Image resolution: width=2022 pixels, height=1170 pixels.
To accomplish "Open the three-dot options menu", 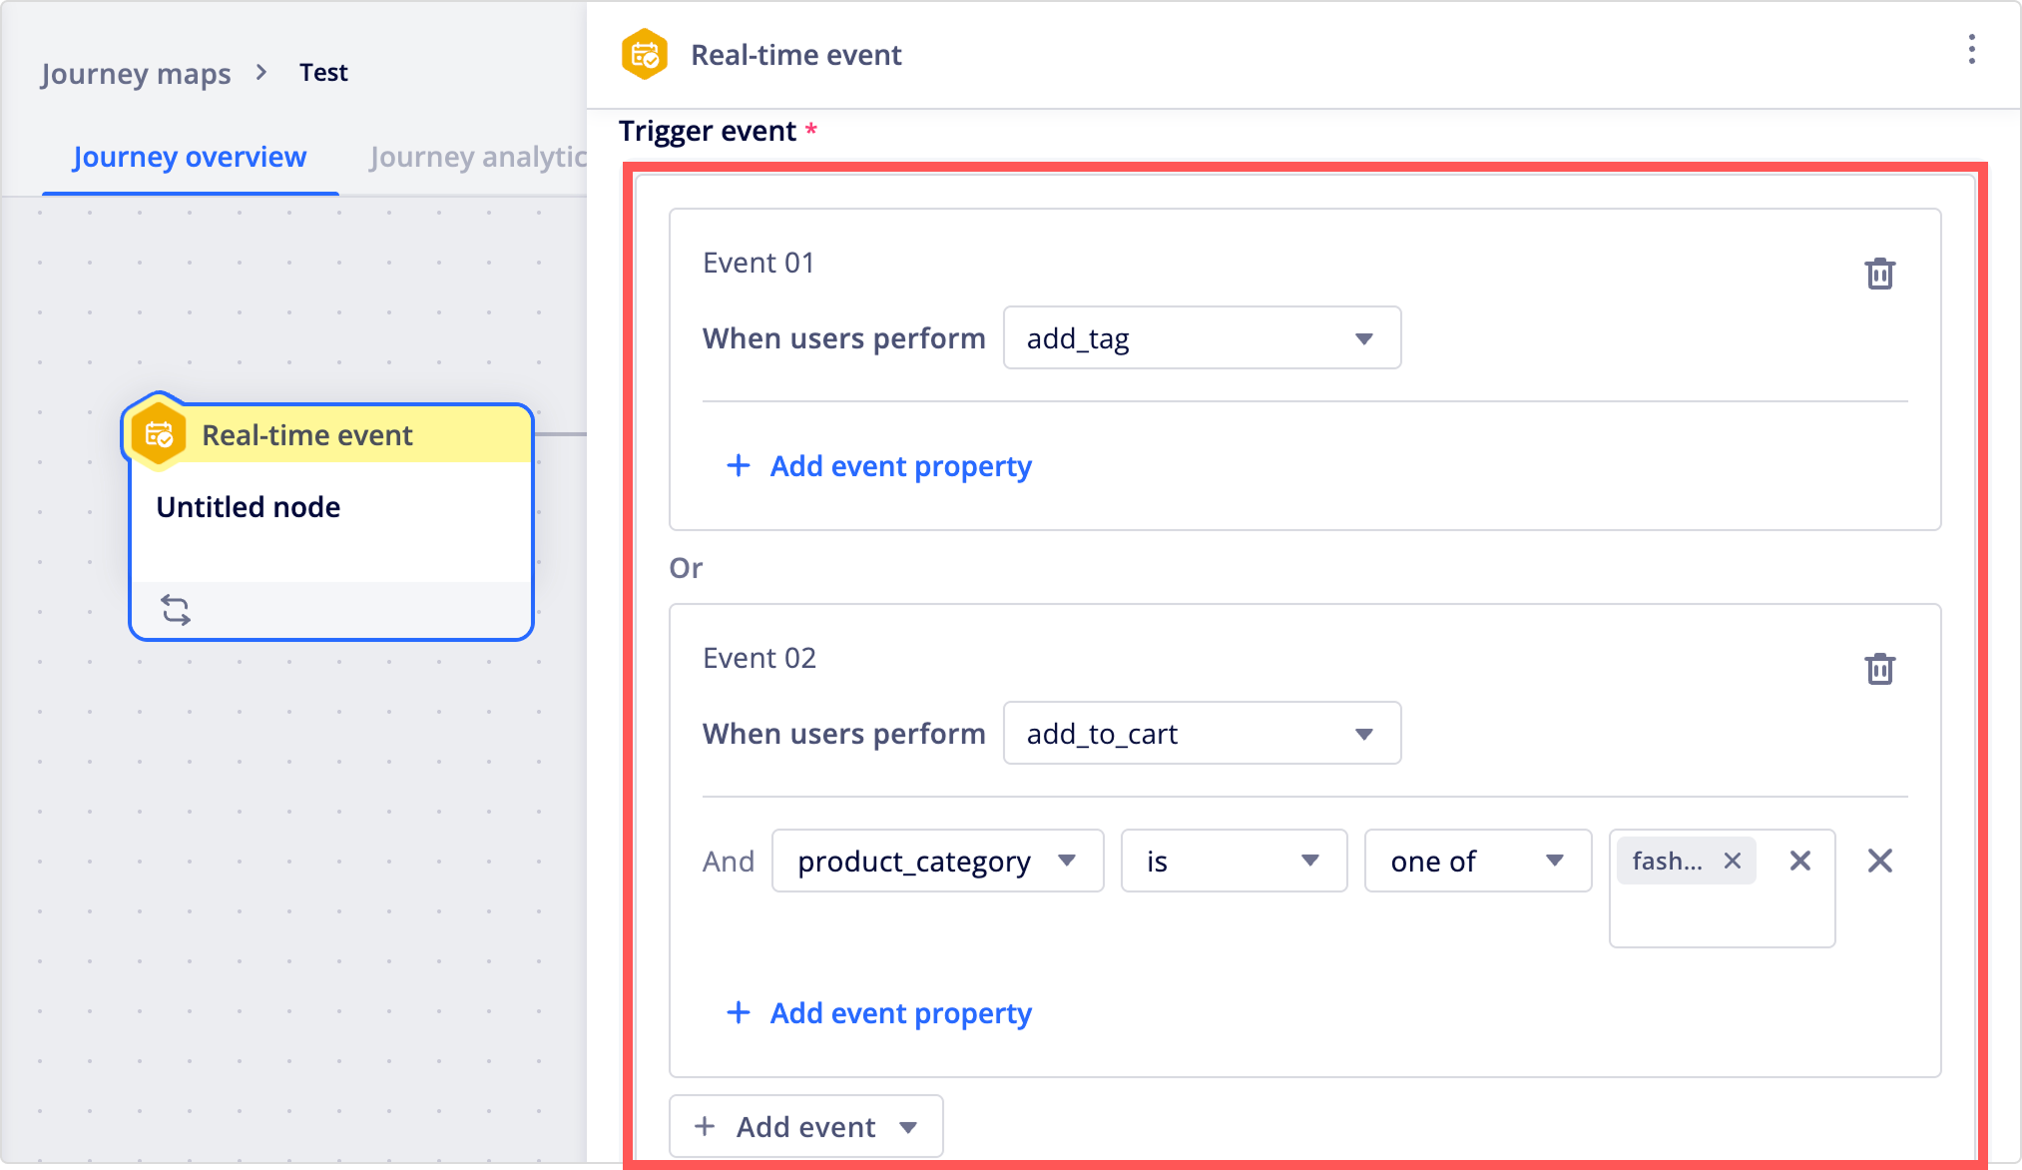I will click(1971, 50).
